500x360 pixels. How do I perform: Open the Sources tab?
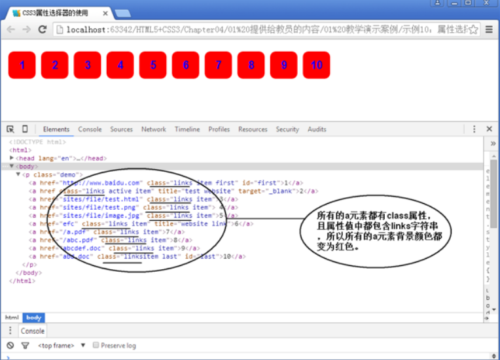(x=121, y=129)
